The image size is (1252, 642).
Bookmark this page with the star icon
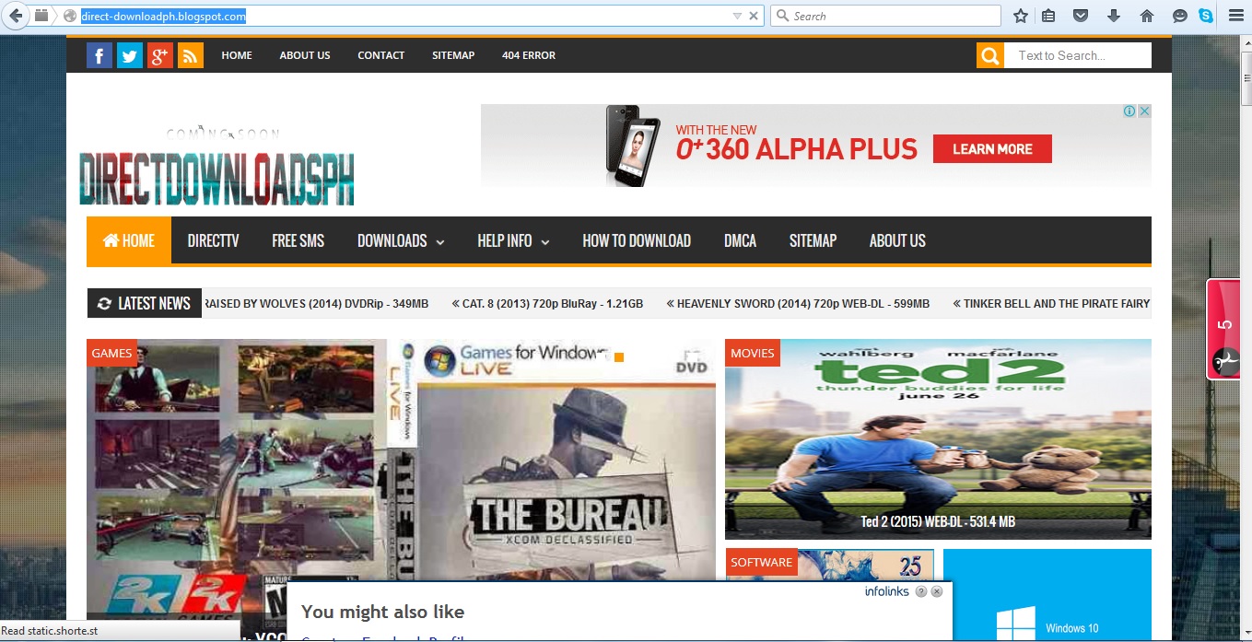(1021, 16)
